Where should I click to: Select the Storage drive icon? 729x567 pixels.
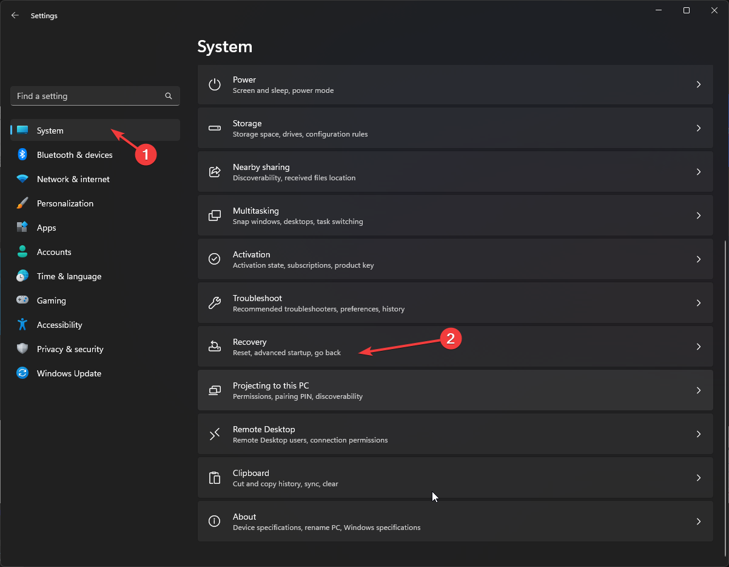pos(214,128)
